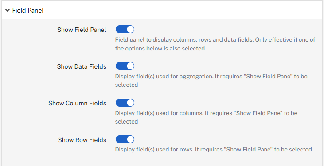Click the Field Panel header title
Screen dimensions: 324x166
tap(27, 11)
